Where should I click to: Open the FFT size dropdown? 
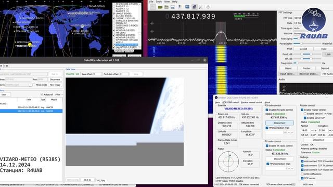point(297,18)
